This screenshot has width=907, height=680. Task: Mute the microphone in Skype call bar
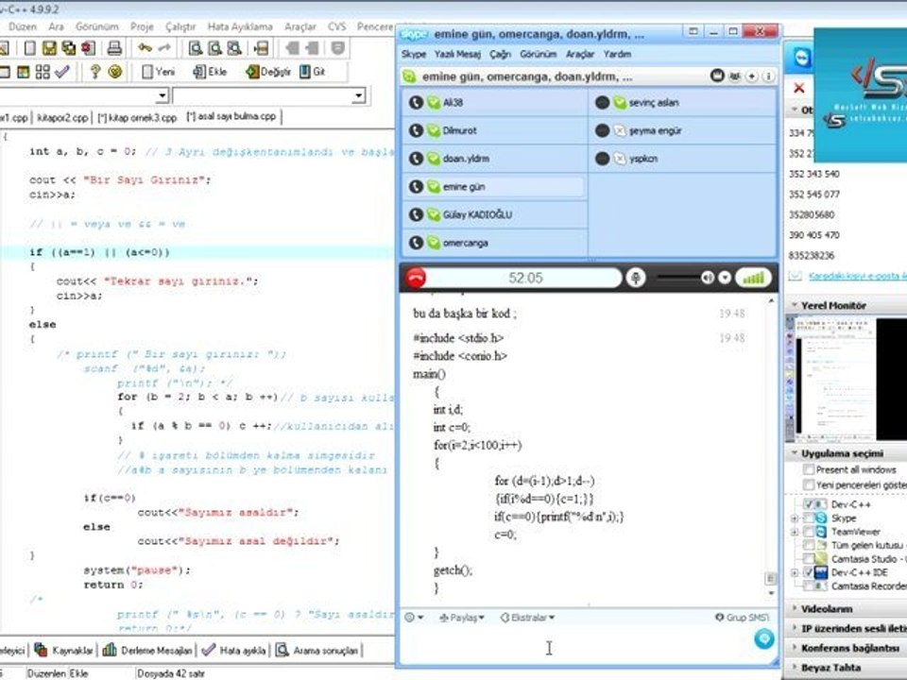coord(636,278)
